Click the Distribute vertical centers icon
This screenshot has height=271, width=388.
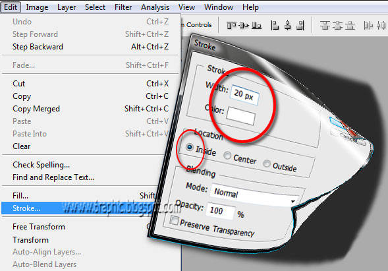pyautogui.click(x=337, y=25)
